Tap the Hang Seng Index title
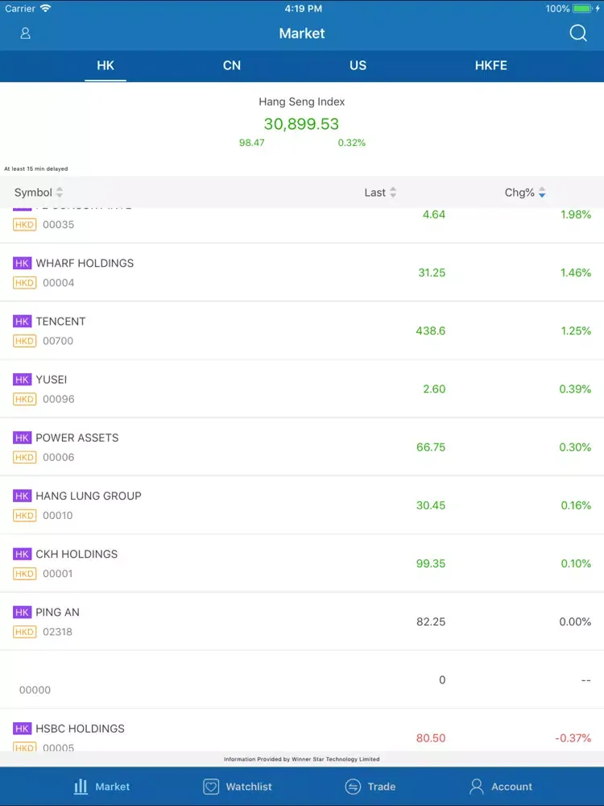The width and height of the screenshot is (604, 806). [302, 102]
